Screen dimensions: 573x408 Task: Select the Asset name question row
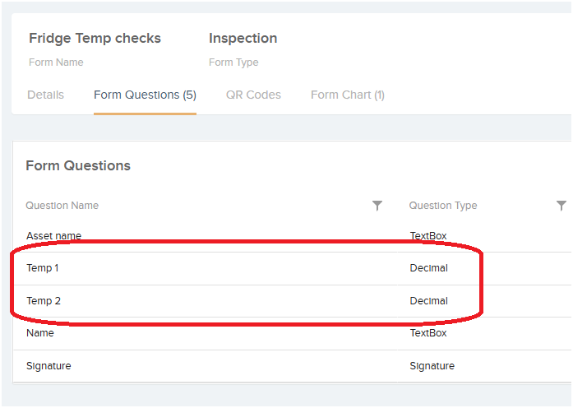pos(293,236)
